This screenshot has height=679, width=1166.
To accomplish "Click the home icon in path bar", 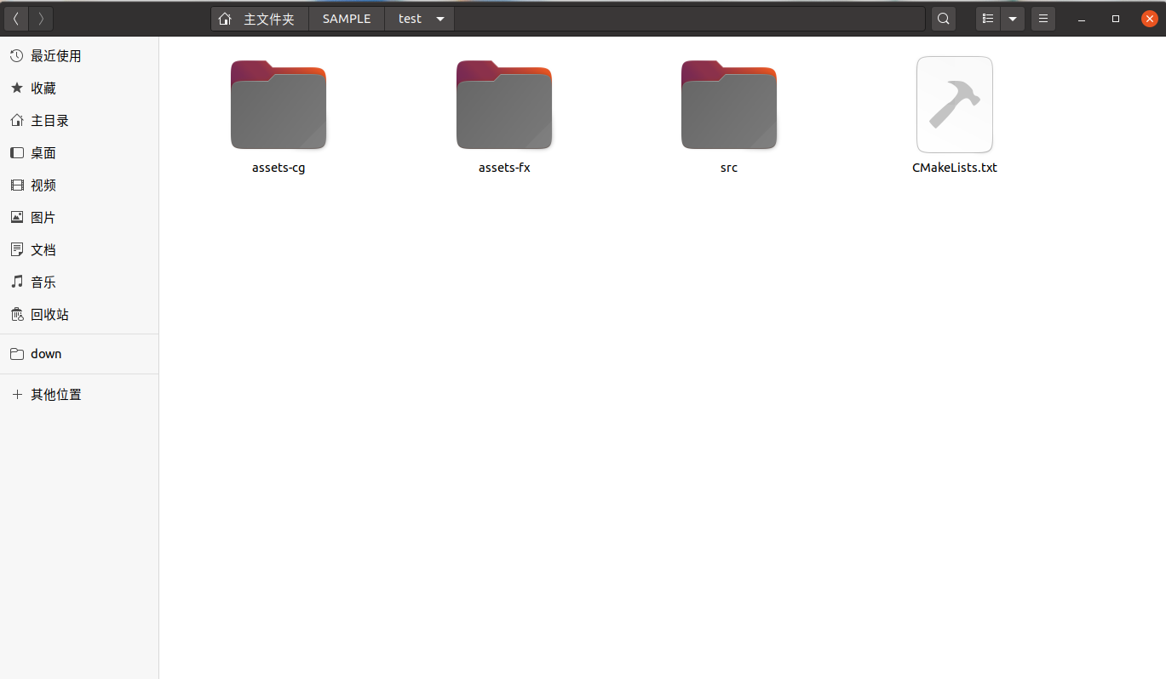I will [225, 19].
